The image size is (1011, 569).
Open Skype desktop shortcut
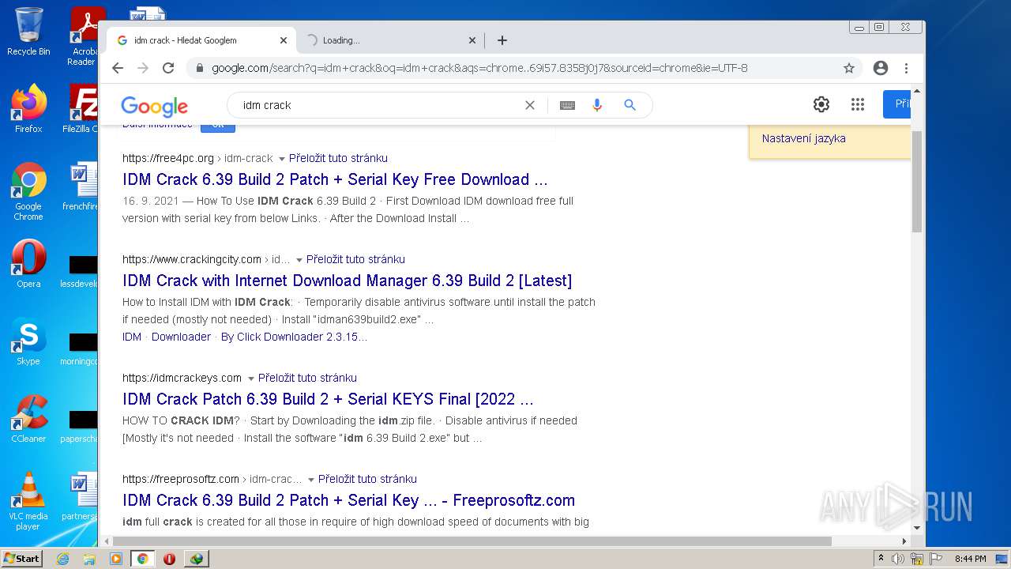[28, 341]
